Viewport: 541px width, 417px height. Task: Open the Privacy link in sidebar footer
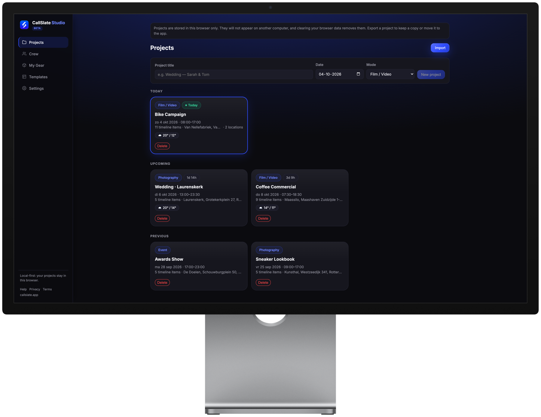pos(35,289)
